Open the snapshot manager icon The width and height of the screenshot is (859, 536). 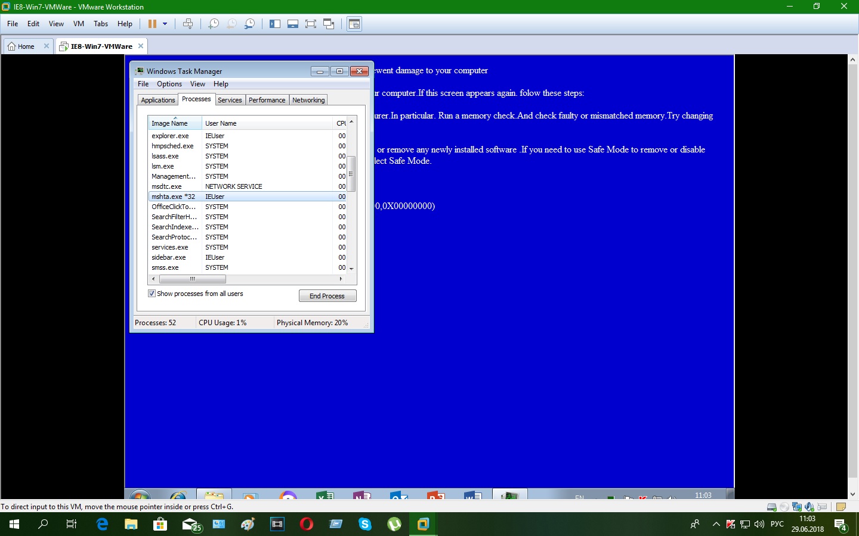[x=250, y=24]
